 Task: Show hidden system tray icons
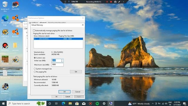[153, 103]
